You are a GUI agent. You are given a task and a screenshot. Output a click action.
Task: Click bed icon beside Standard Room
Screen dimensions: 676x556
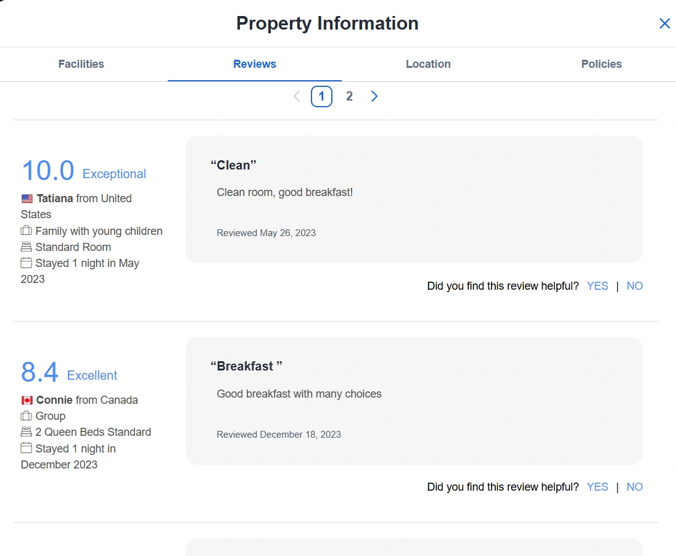click(27, 247)
